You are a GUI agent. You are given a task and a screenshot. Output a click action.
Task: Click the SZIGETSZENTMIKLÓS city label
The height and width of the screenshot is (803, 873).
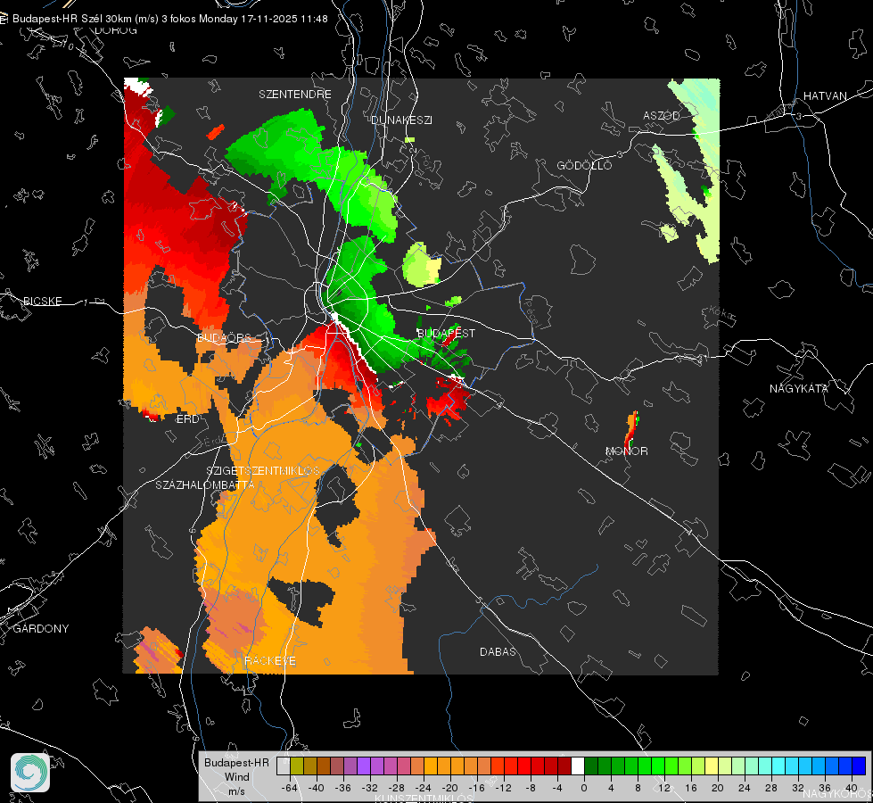263,471
